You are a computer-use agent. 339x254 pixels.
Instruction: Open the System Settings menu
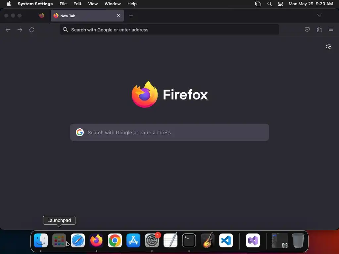point(35,4)
